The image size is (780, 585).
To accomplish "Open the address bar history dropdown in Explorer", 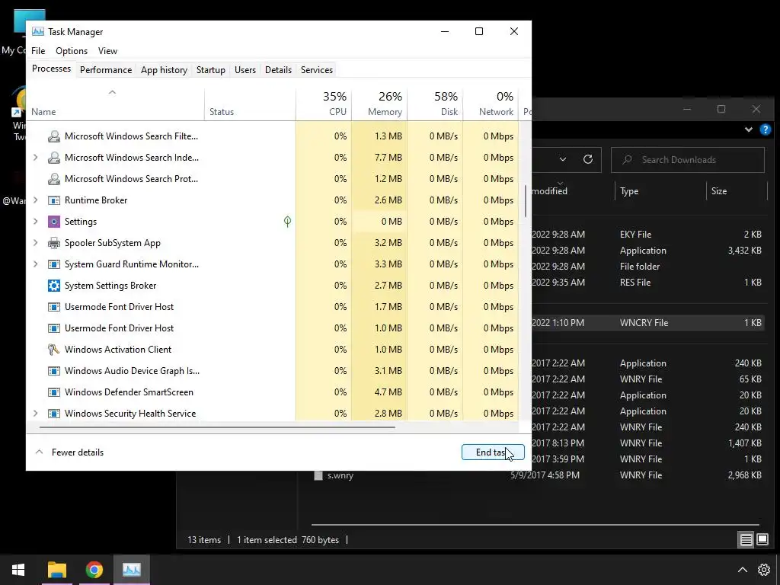I will (563, 159).
